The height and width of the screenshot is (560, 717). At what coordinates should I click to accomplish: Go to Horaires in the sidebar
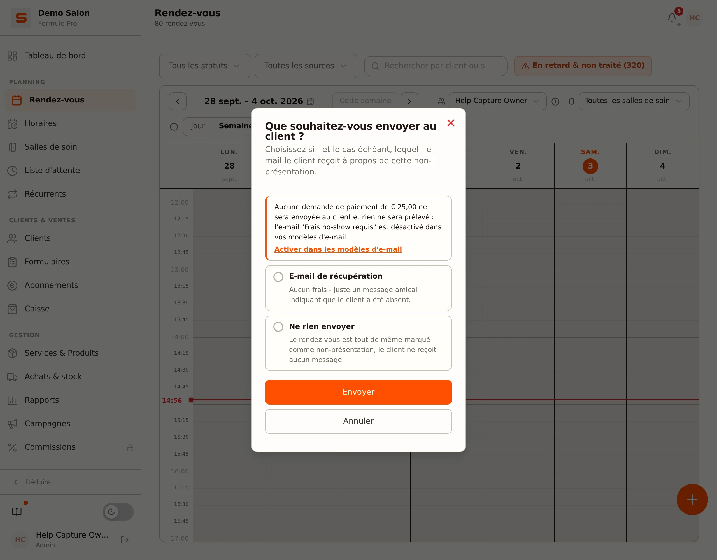tap(70, 123)
